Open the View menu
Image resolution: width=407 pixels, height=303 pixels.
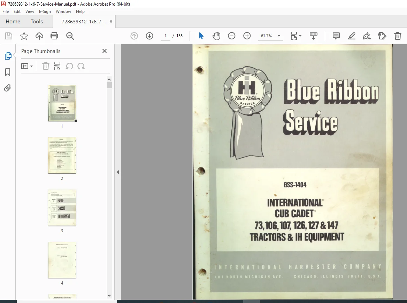click(30, 12)
